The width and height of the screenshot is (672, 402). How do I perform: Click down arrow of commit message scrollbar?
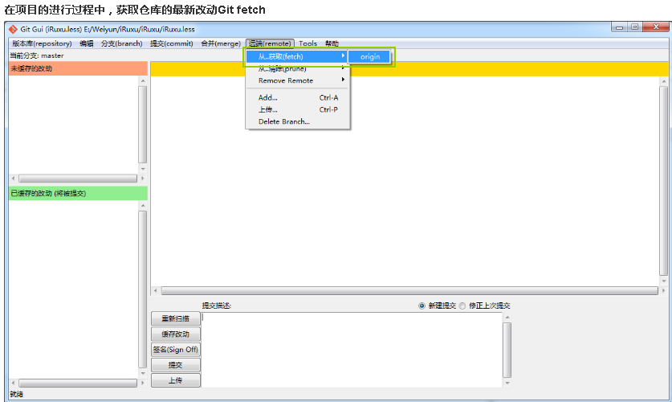pos(507,384)
